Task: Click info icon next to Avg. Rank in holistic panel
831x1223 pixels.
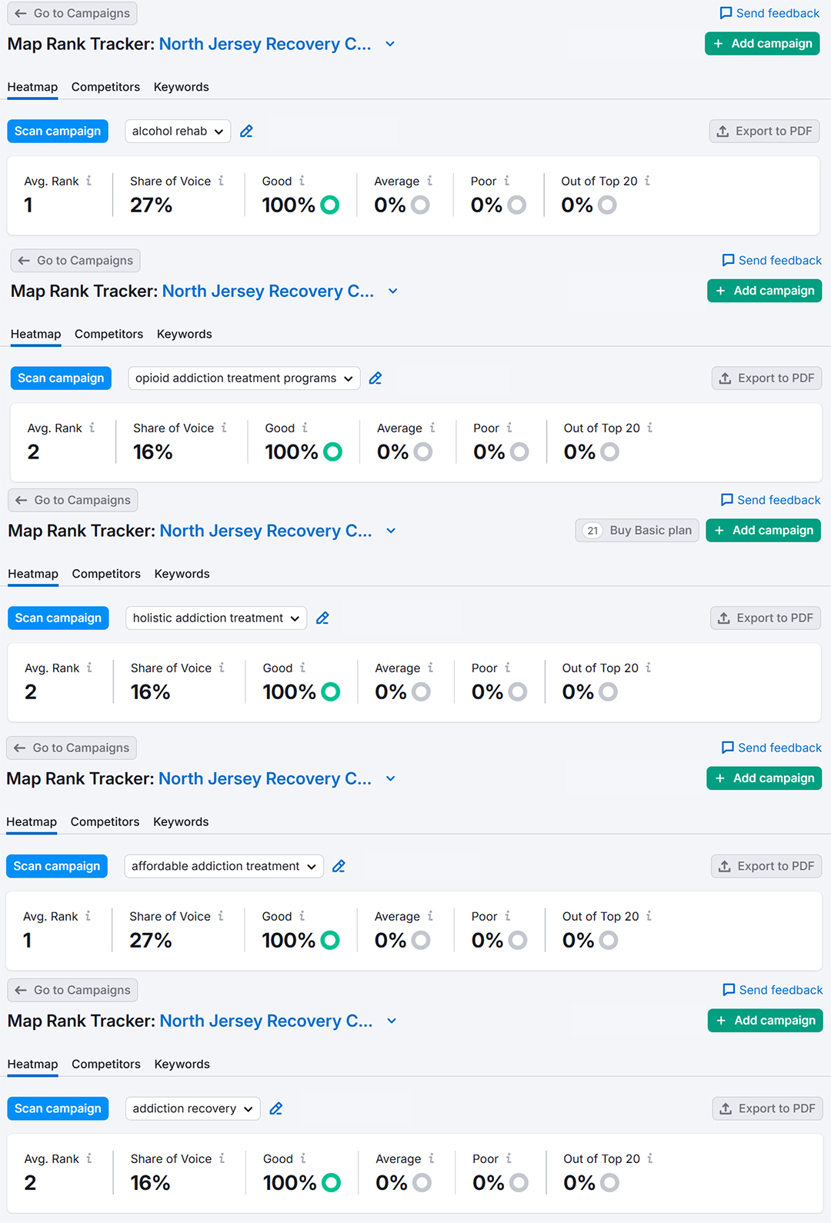Action: coord(89,668)
